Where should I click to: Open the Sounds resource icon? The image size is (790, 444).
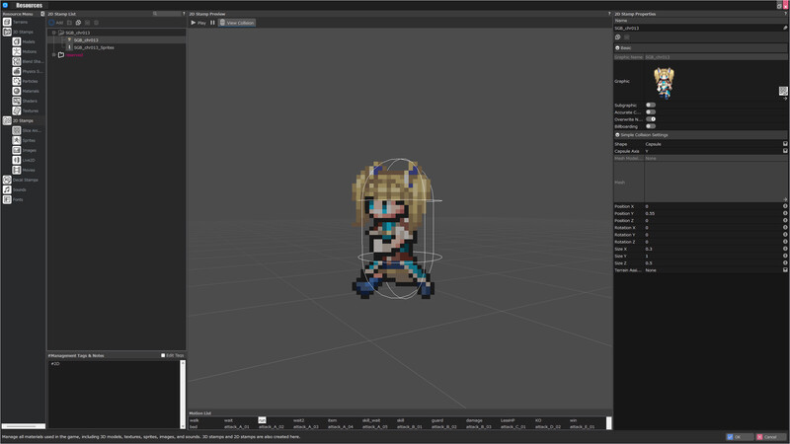7,189
